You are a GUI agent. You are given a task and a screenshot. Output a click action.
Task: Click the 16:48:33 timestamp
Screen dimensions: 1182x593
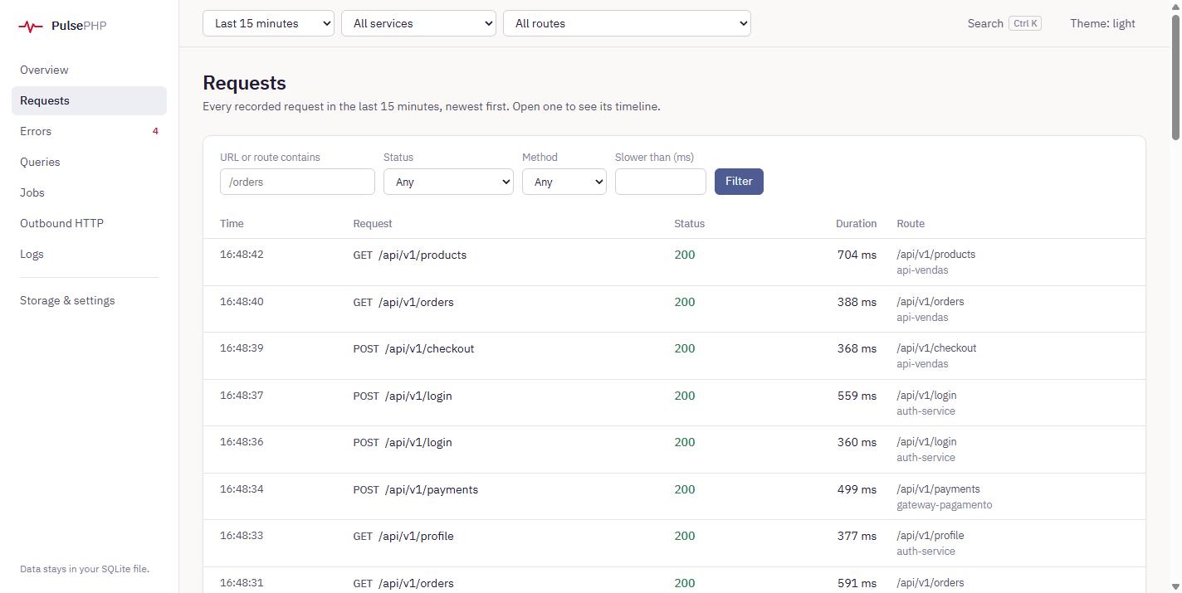[x=242, y=536]
